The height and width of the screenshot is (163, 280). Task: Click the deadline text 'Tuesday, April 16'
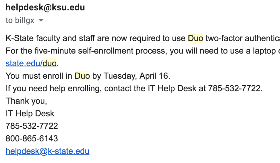point(136,76)
